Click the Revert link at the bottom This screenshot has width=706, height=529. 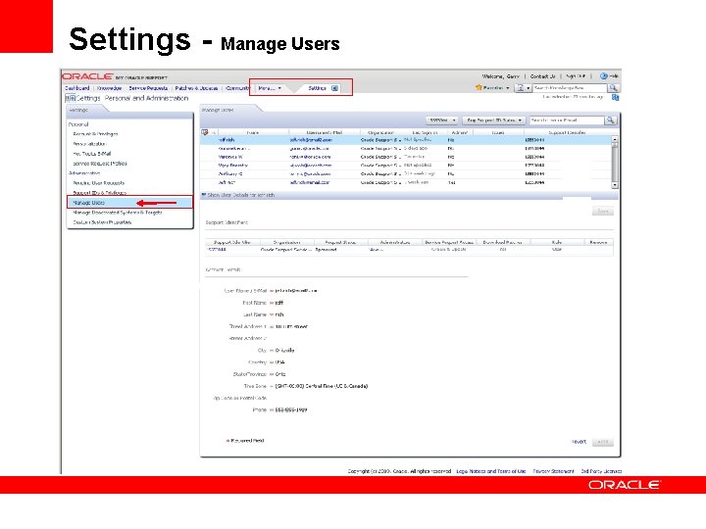click(x=579, y=442)
